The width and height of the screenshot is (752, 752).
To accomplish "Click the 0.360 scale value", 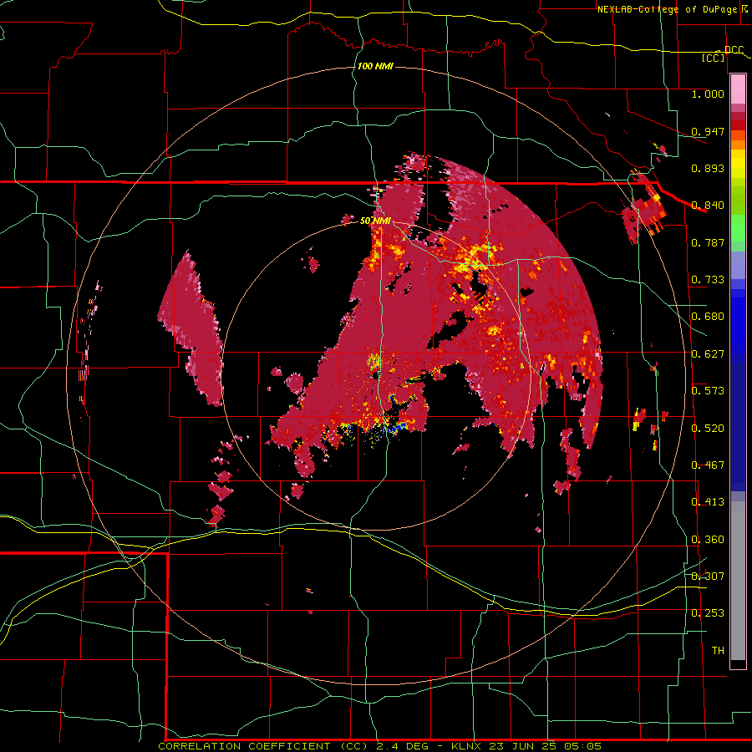I will tap(708, 540).
